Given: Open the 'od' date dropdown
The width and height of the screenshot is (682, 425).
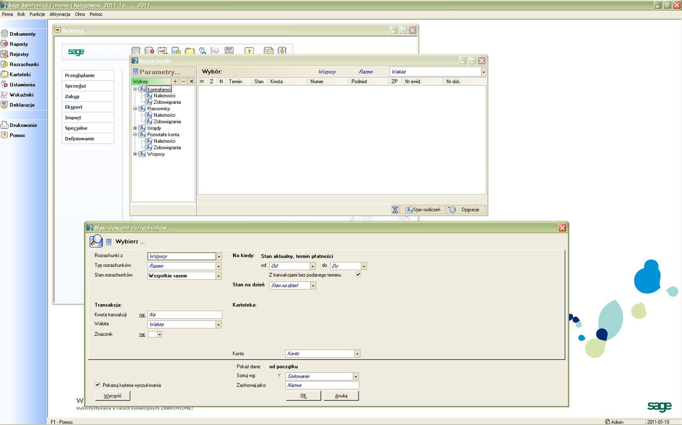Looking at the screenshot, I should click(313, 266).
